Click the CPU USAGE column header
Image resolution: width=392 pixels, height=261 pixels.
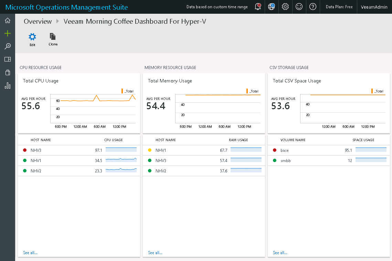(113, 140)
